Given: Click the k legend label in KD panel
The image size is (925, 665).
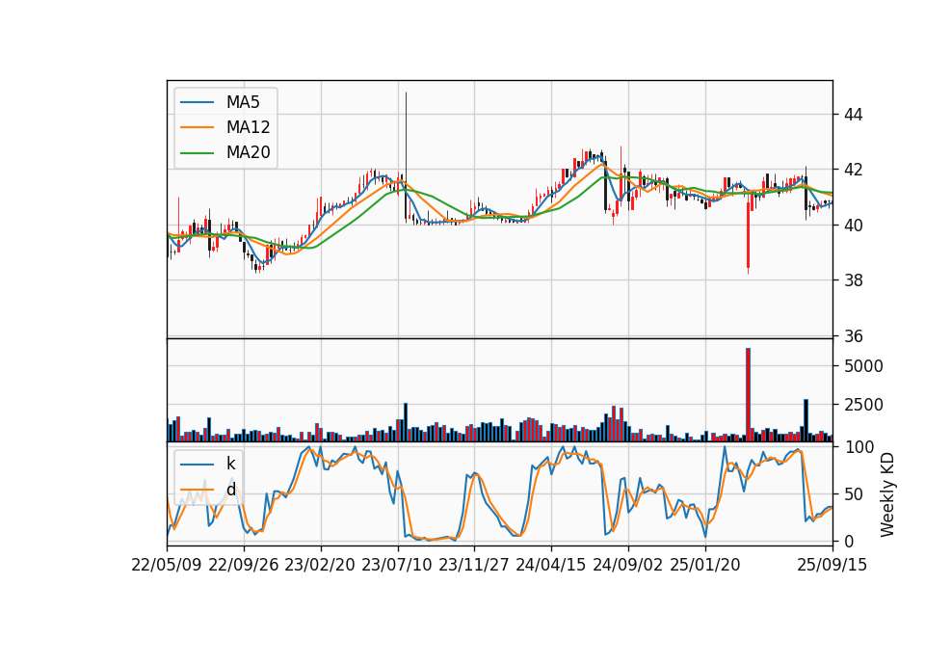Looking at the screenshot, I should pyautogui.click(x=230, y=464).
